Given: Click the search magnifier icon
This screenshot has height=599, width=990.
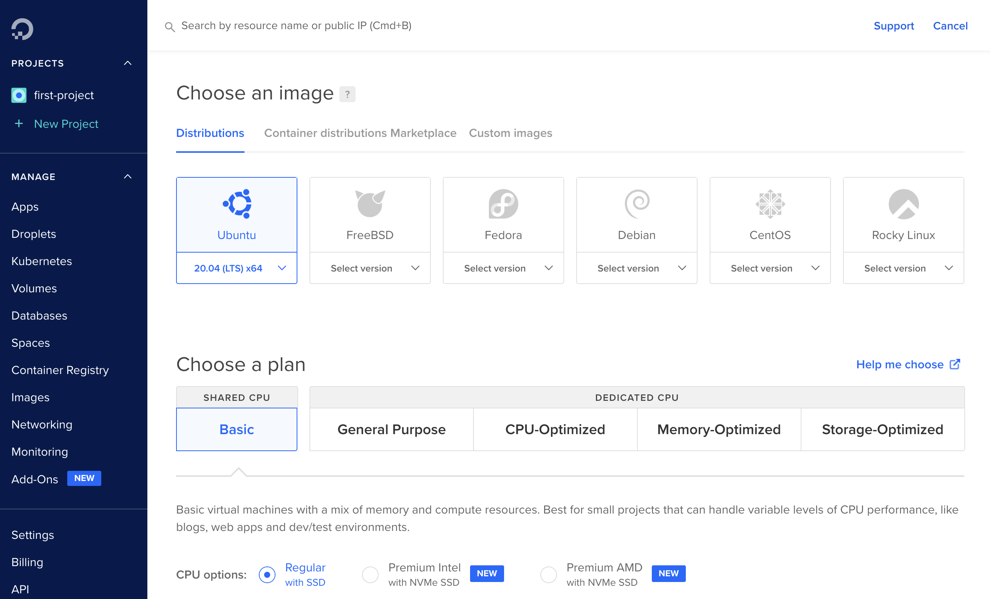Looking at the screenshot, I should click(170, 27).
